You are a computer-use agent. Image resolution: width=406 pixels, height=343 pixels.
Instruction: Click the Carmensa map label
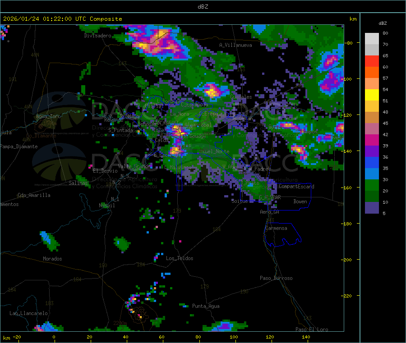pos(276,228)
